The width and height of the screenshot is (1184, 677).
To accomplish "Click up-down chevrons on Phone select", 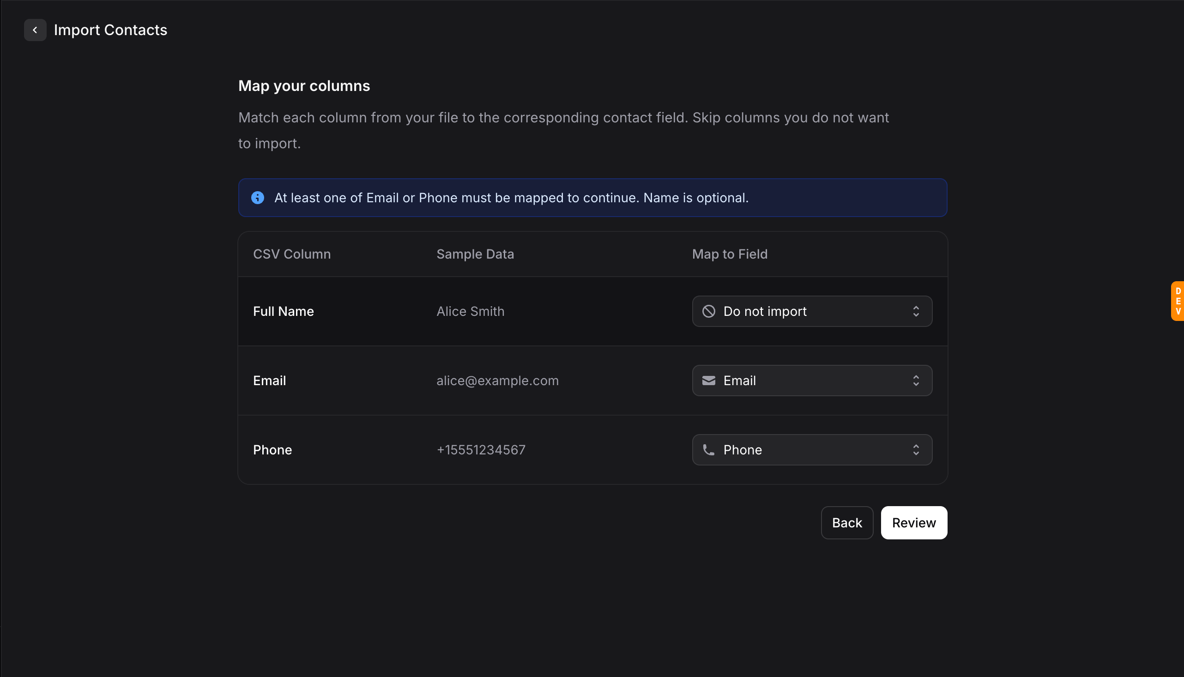I will [x=916, y=450].
